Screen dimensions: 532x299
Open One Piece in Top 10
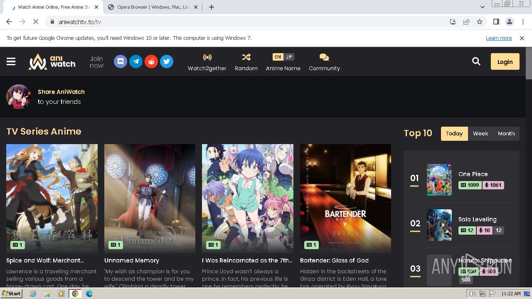473,174
